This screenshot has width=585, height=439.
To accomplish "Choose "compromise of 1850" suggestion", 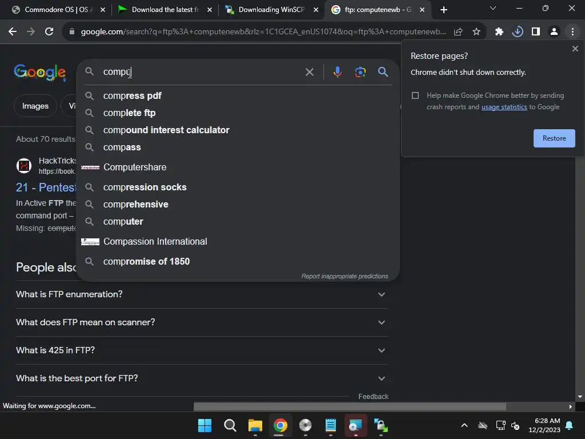I will click(238, 261).
